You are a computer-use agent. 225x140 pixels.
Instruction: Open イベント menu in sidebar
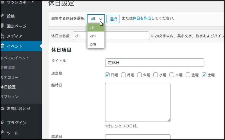[x=21, y=46]
